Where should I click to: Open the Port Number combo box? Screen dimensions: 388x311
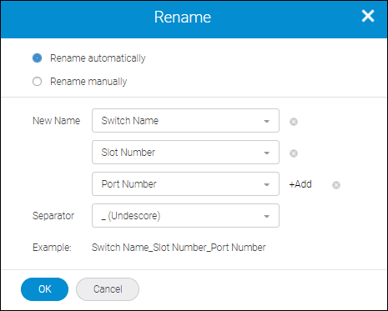click(x=185, y=184)
